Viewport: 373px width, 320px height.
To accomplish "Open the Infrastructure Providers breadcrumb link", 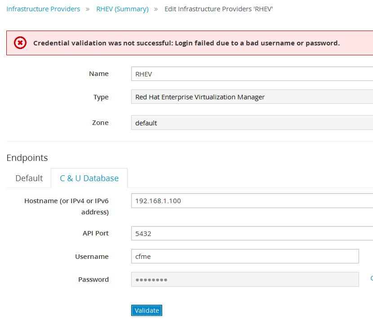I will point(43,9).
